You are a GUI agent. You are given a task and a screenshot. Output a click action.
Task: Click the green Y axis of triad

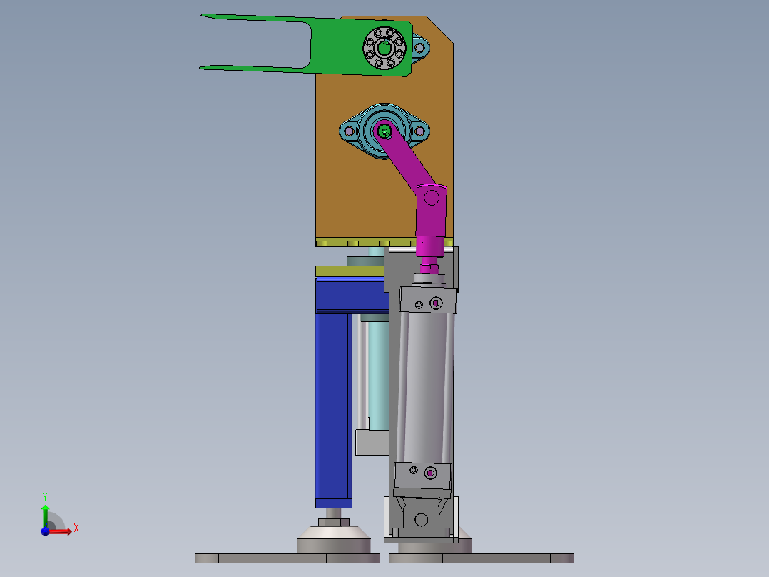pyautogui.click(x=45, y=515)
